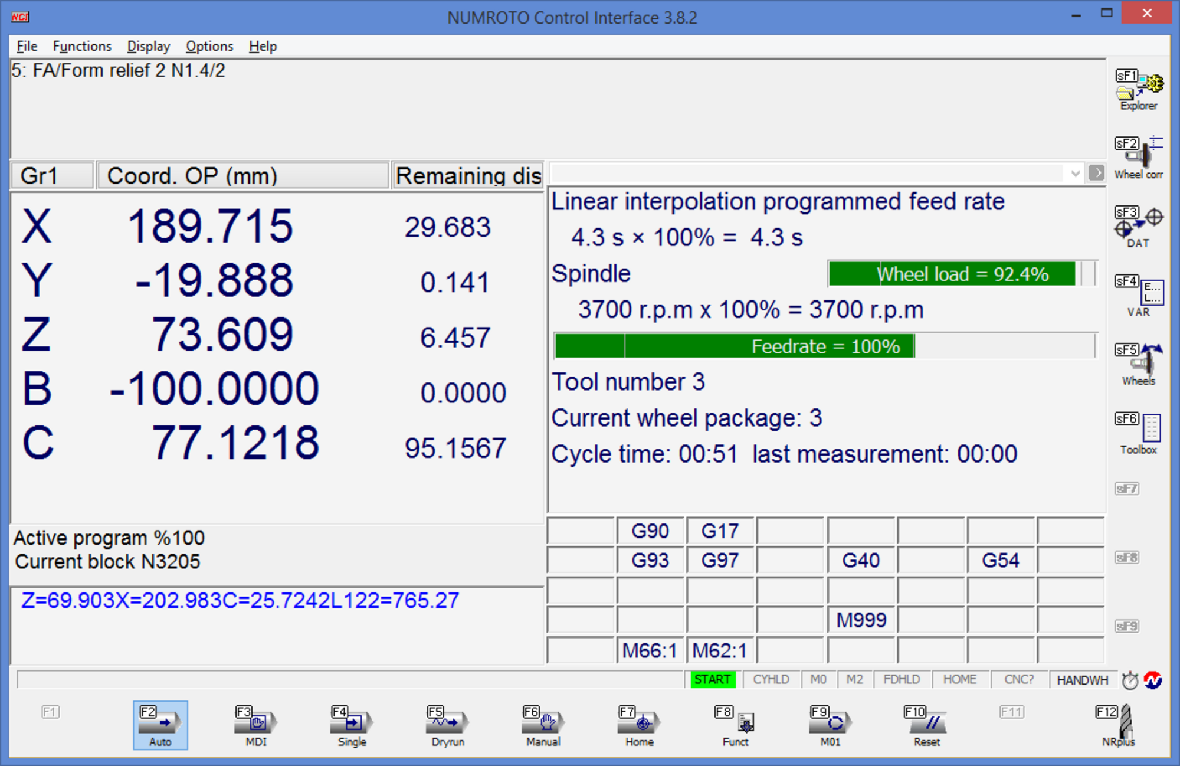Click the Wheel load 92.4% bar

tap(962, 274)
